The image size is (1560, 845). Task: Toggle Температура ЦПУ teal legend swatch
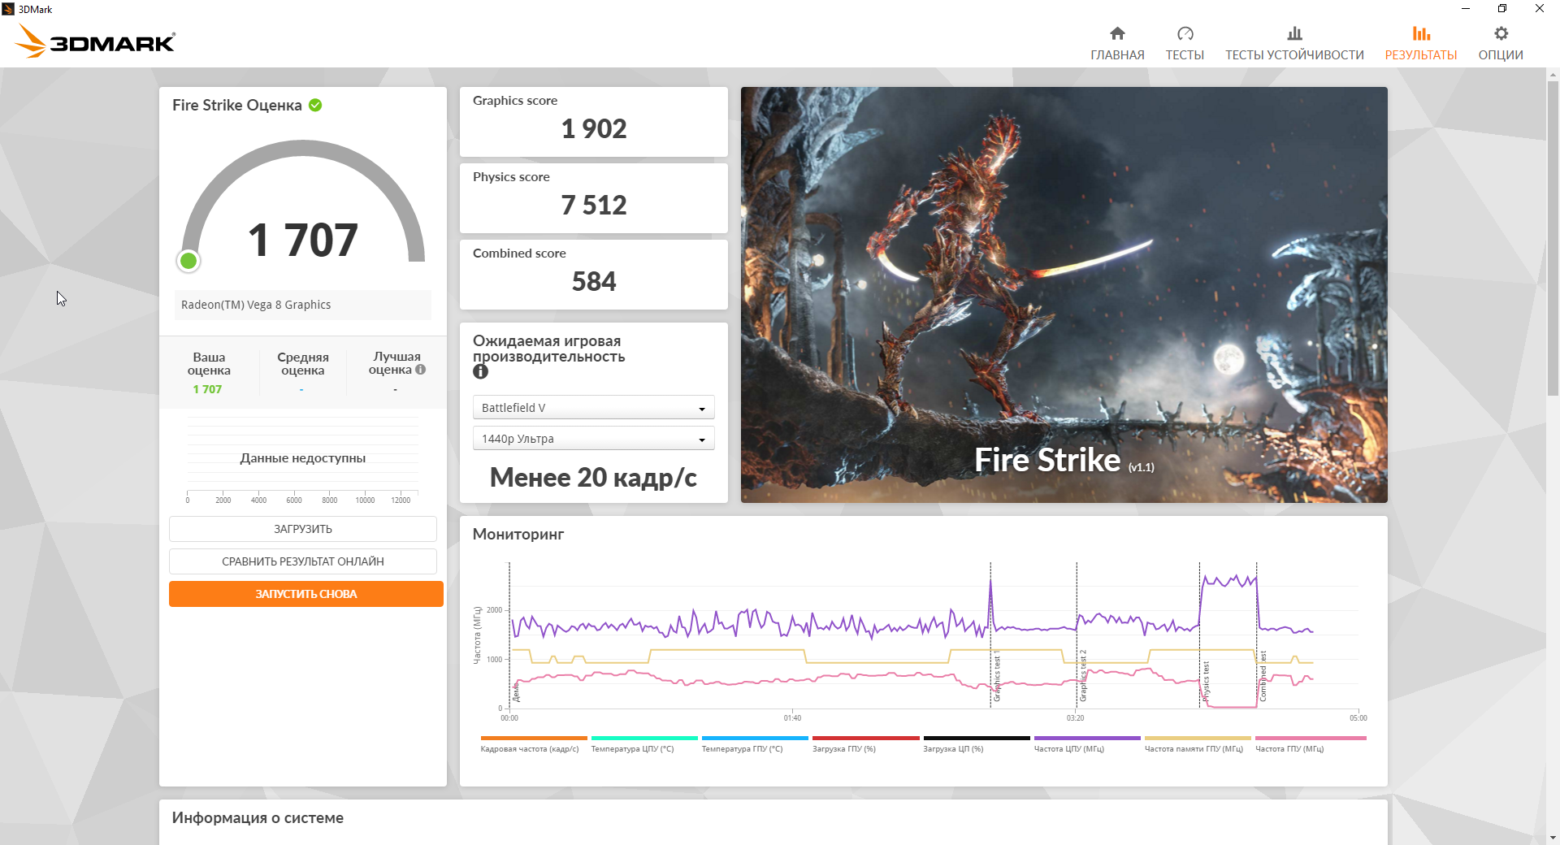pos(644,739)
